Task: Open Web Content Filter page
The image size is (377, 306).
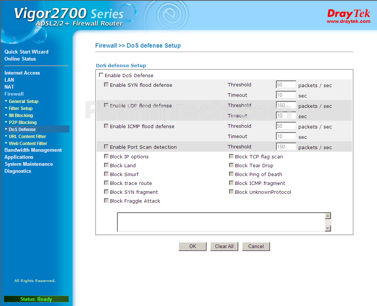Action: pos(28,143)
